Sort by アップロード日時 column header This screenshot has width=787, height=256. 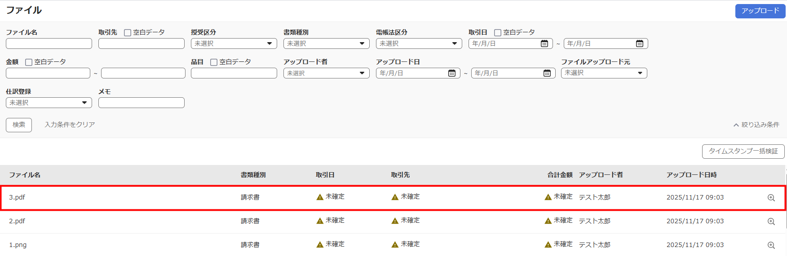(x=691, y=175)
